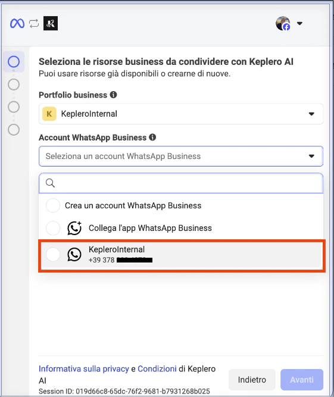Open Informativa sulla privacy link
Image resolution: width=334 pixels, height=397 pixels.
coord(84,369)
